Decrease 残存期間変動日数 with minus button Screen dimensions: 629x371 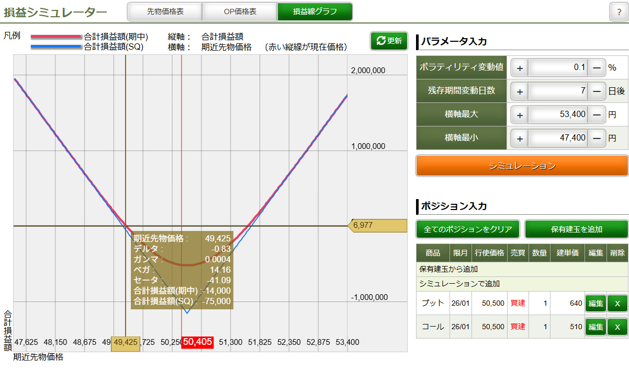[597, 91]
